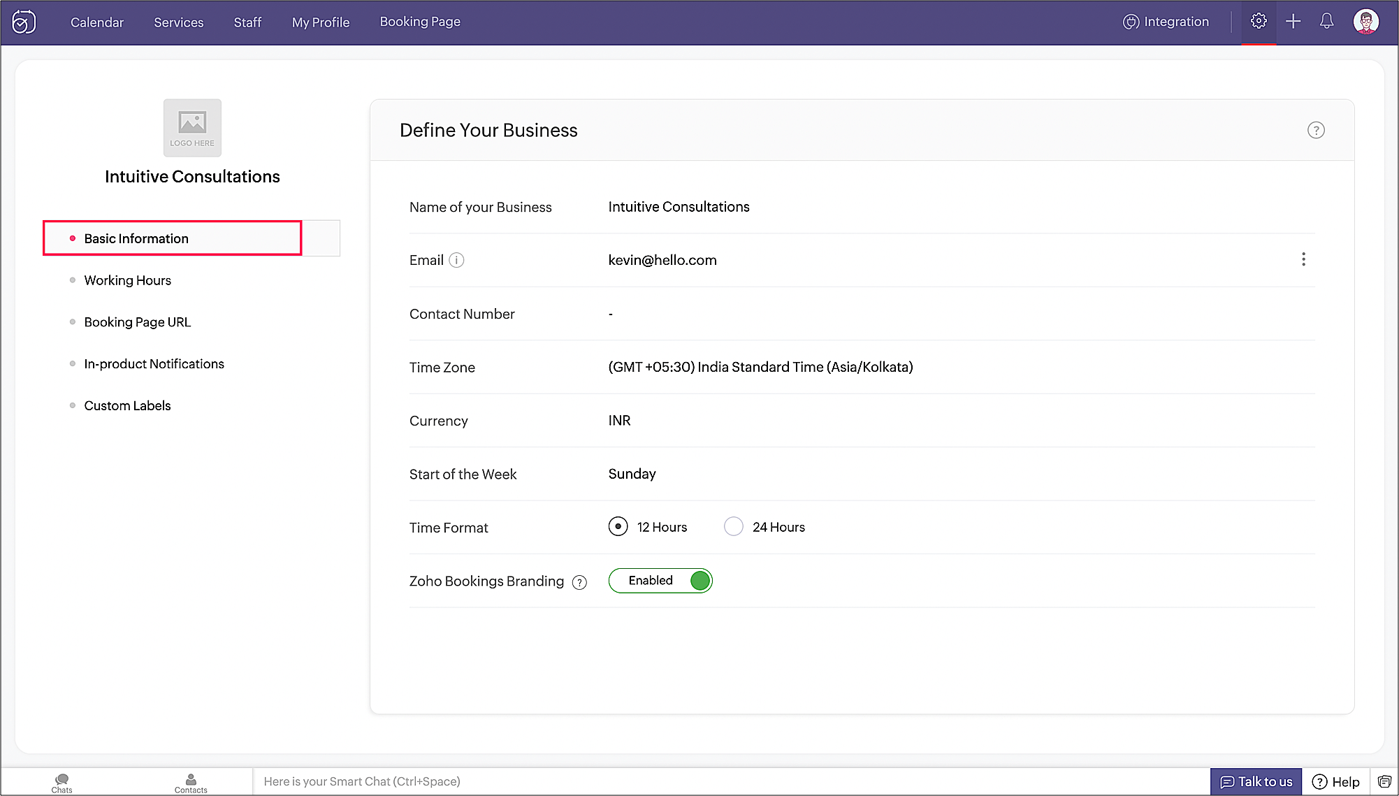
Task: Click the business name value Intuitive Consultations
Action: [679, 207]
